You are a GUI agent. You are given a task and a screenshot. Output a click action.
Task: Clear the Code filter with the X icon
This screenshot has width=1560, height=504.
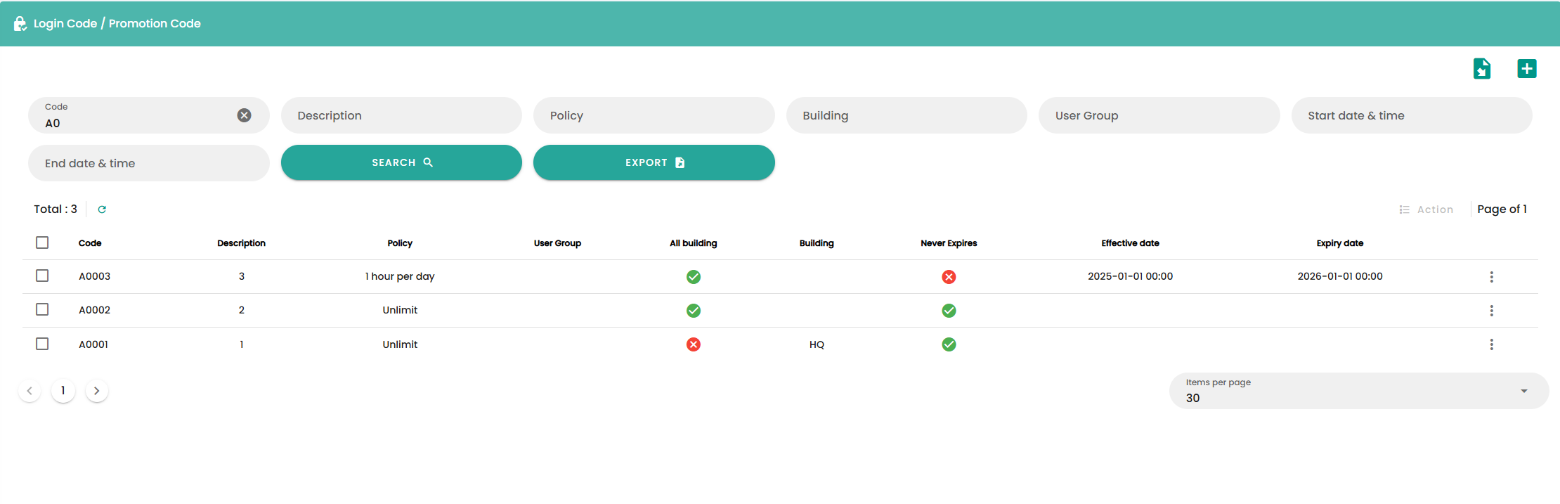click(244, 115)
